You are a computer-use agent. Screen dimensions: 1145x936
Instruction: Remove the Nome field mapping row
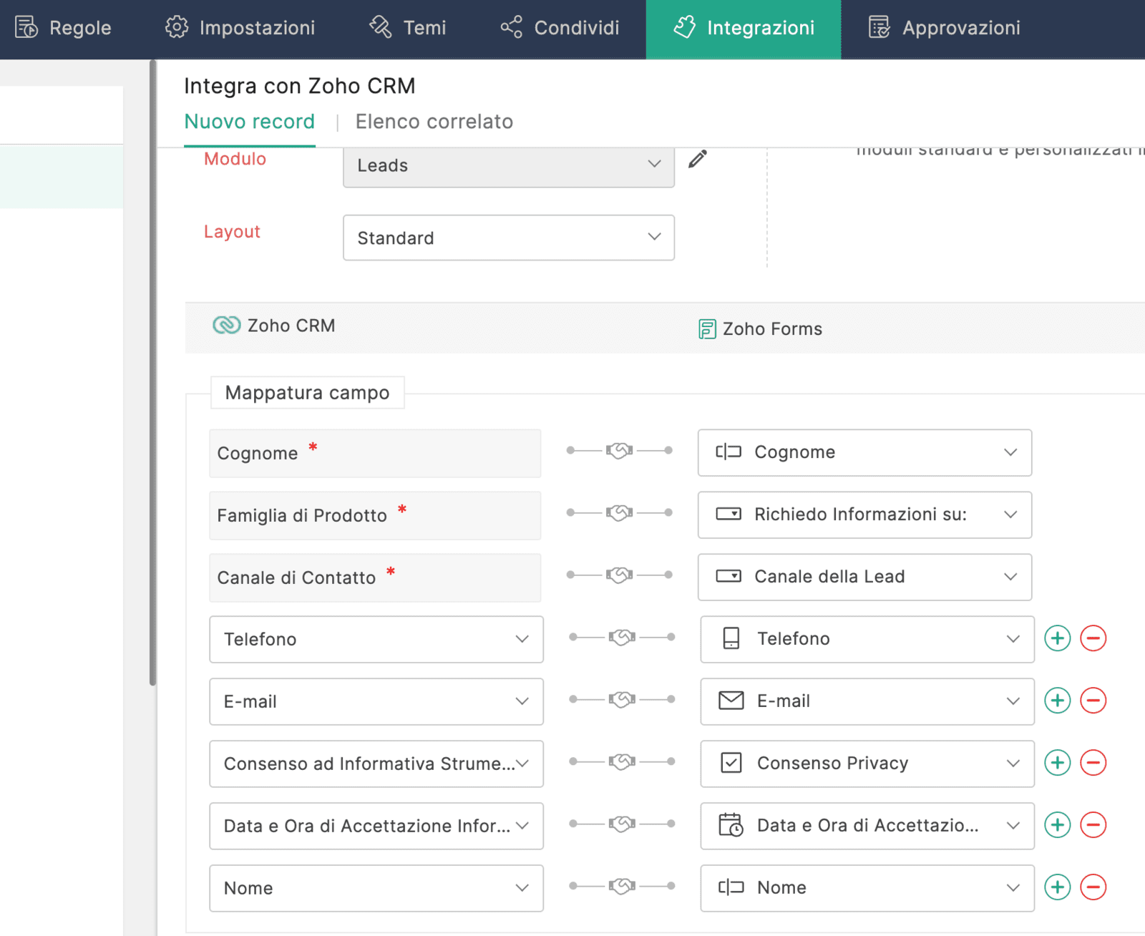(1093, 887)
